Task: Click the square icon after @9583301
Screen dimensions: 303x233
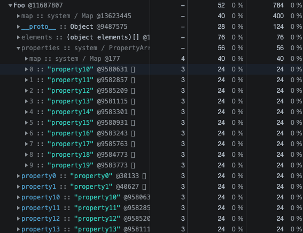Action: click(133, 112)
